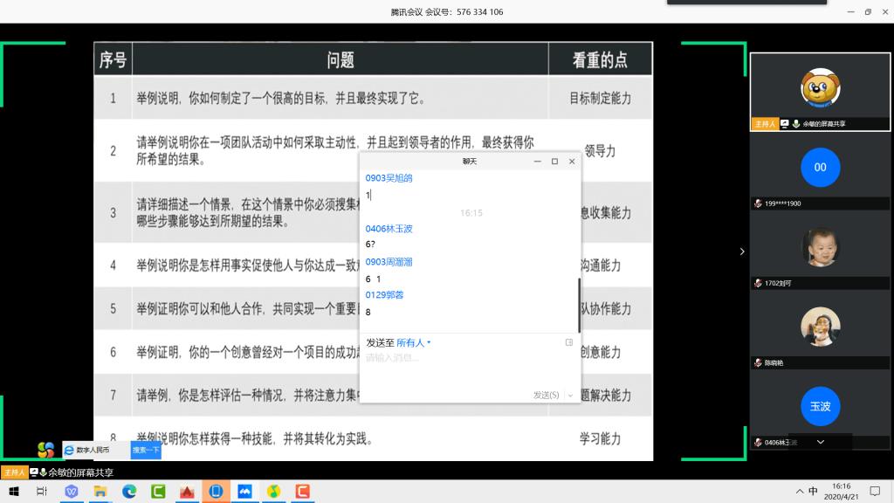Collapse the participant video sidebar arrow
Viewport: 894px width, 503px height.
pyautogui.click(x=742, y=251)
